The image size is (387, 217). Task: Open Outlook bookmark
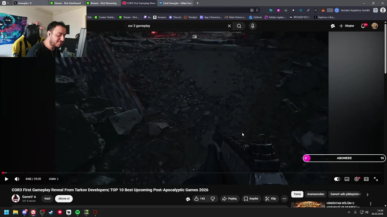coord(255,17)
